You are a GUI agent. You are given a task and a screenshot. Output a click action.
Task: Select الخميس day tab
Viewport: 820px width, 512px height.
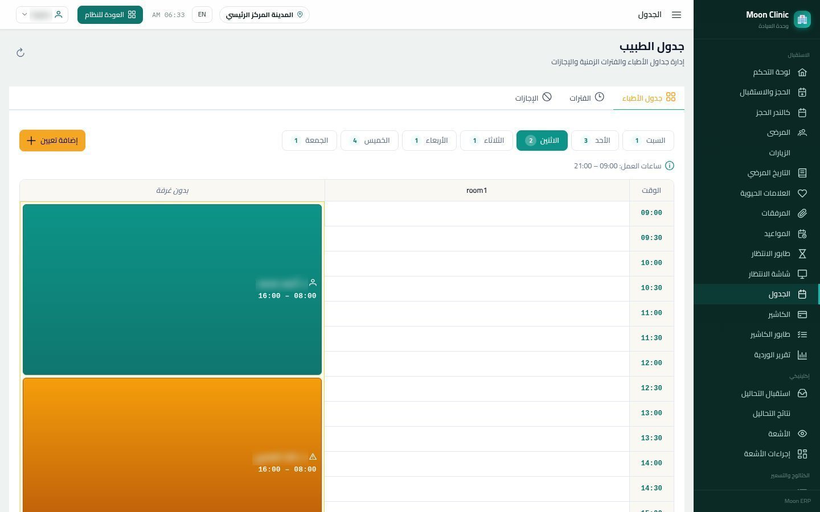(370, 141)
